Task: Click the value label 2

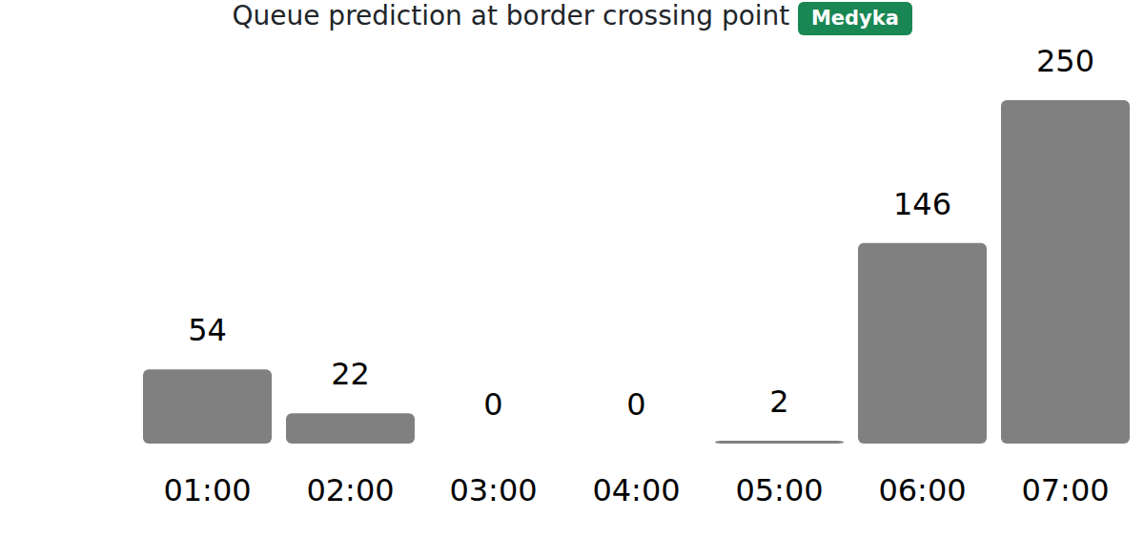Action: pos(779,403)
